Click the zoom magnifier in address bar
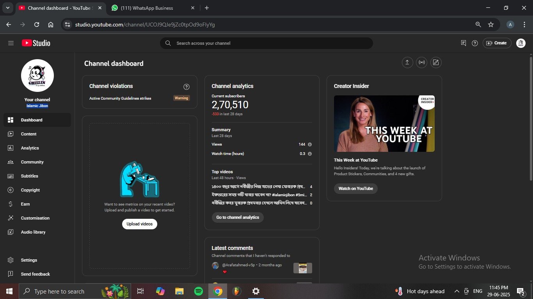 click(478, 25)
